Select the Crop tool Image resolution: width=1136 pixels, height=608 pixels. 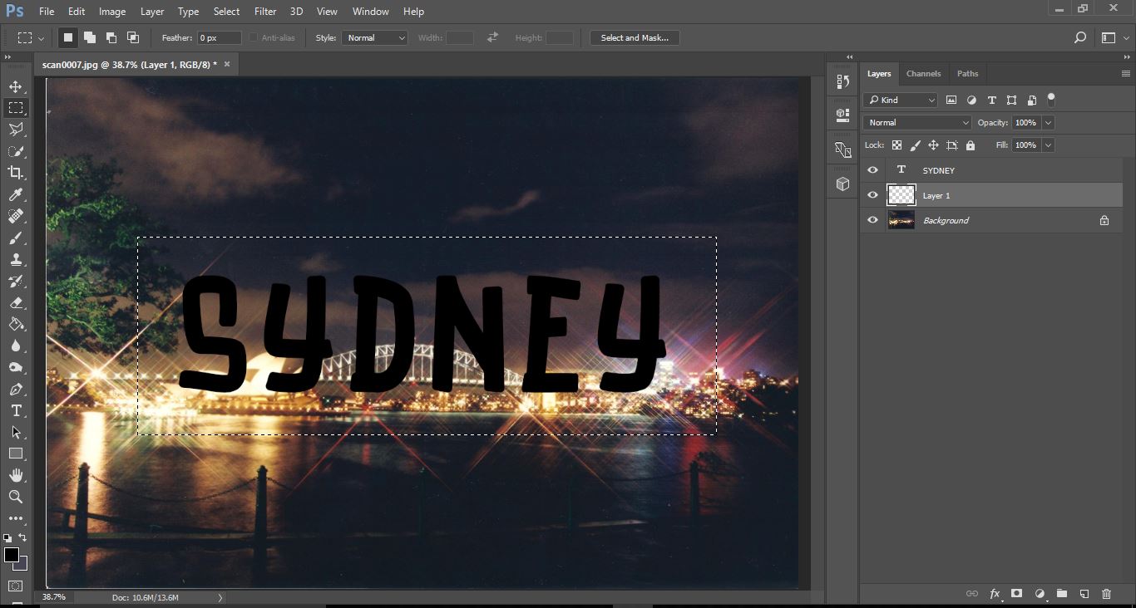click(16, 173)
